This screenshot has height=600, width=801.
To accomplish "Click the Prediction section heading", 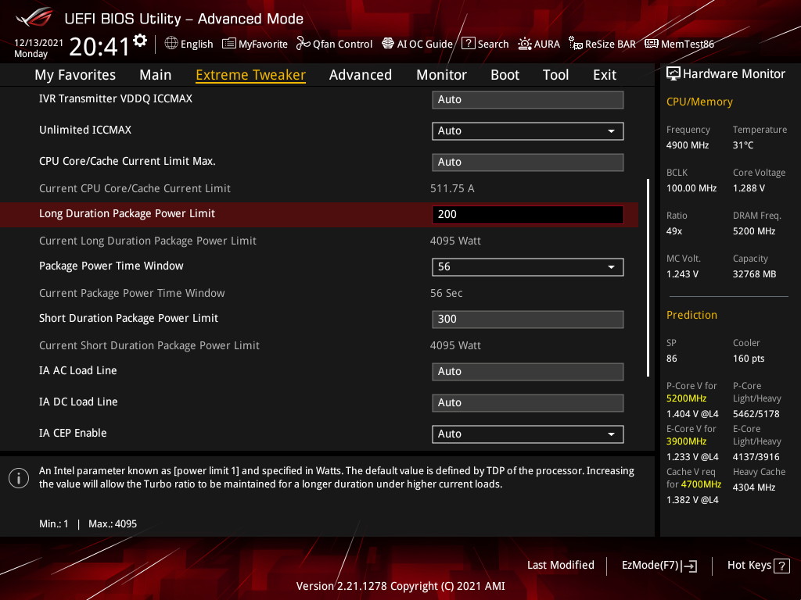I will (691, 315).
